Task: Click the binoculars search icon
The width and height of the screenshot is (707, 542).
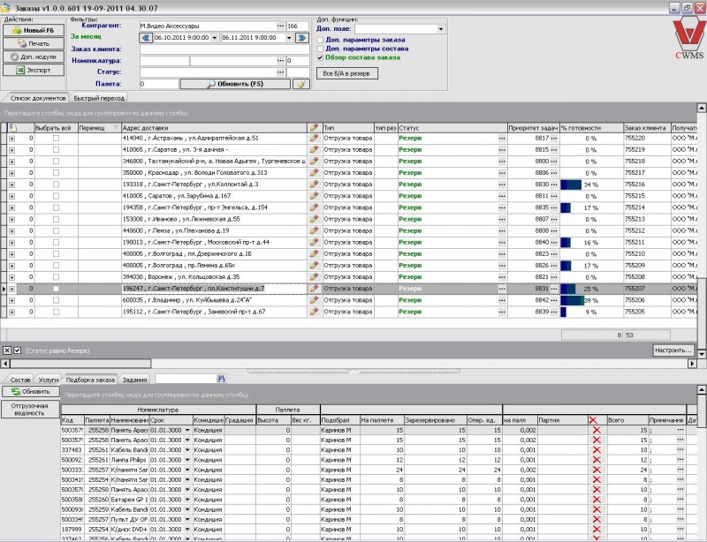Action: click(222, 378)
